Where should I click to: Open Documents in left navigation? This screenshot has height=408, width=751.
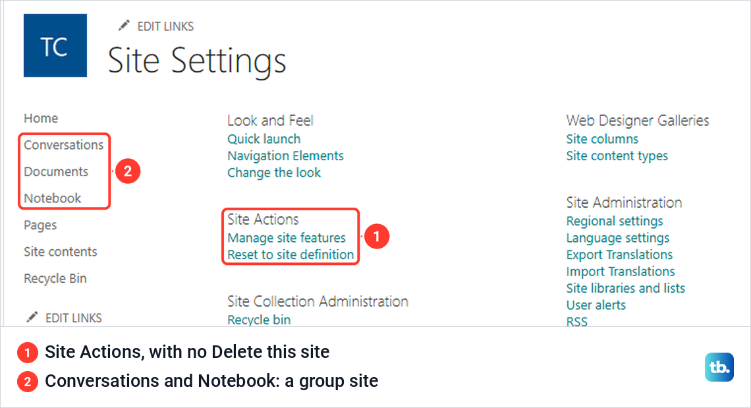(x=56, y=171)
